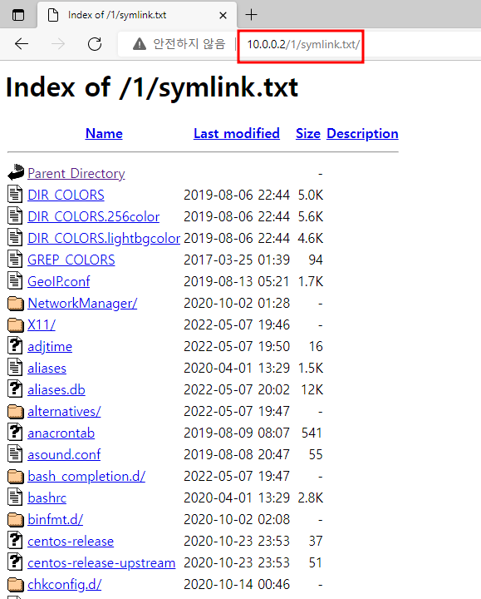Click the 541 size of anacrontab
Image resolution: width=481 pixels, height=599 pixels.
(x=312, y=433)
